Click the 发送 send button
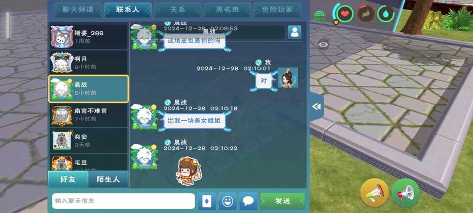 coord(283,201)
